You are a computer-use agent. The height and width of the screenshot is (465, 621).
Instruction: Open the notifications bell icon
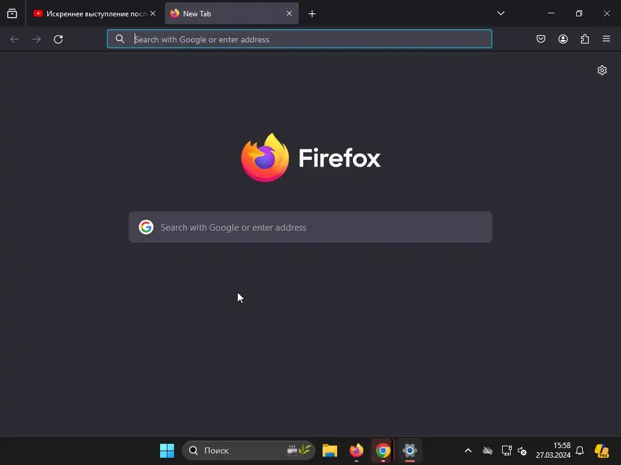580,450
